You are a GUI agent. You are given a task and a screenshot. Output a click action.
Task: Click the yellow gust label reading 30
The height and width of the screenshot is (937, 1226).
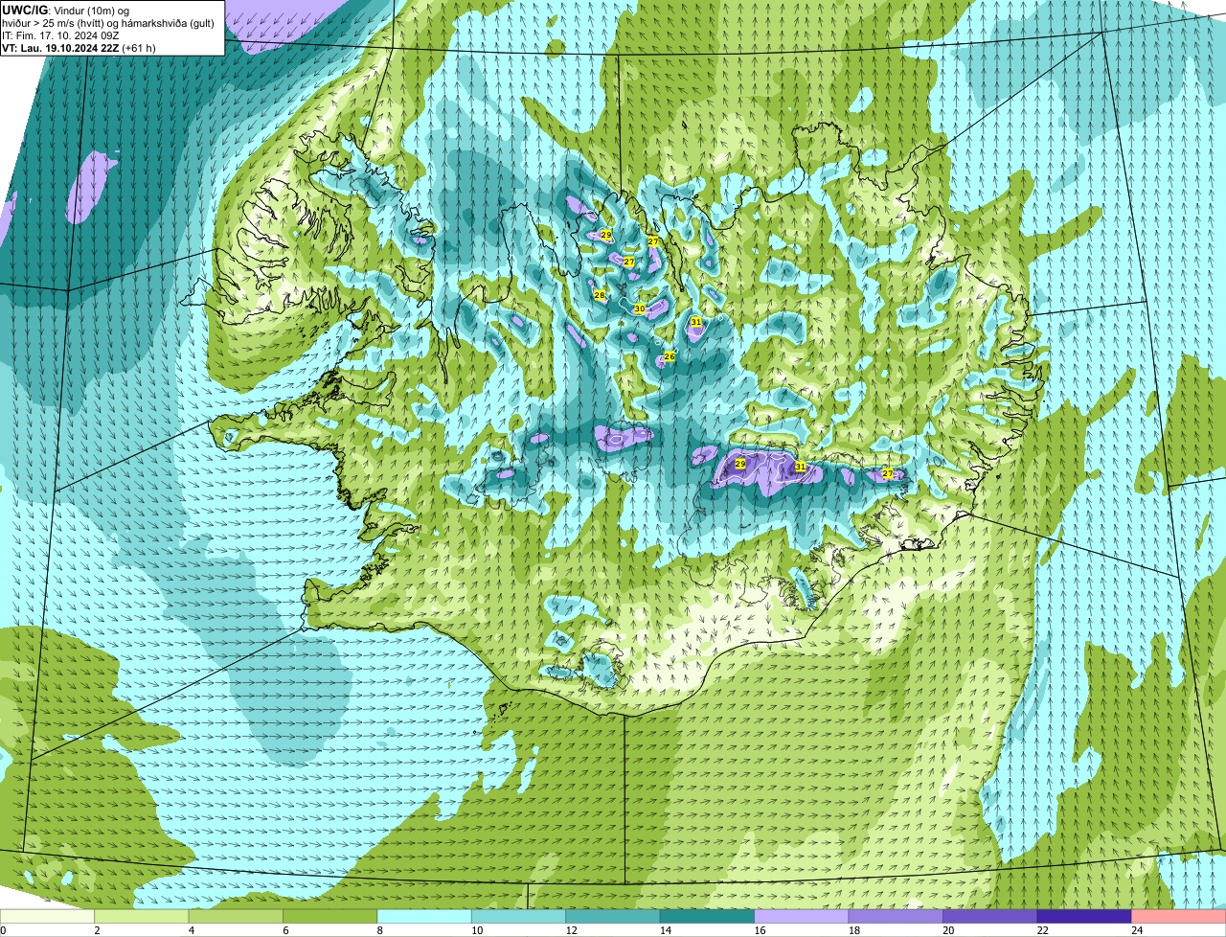[x=640, y=309]
